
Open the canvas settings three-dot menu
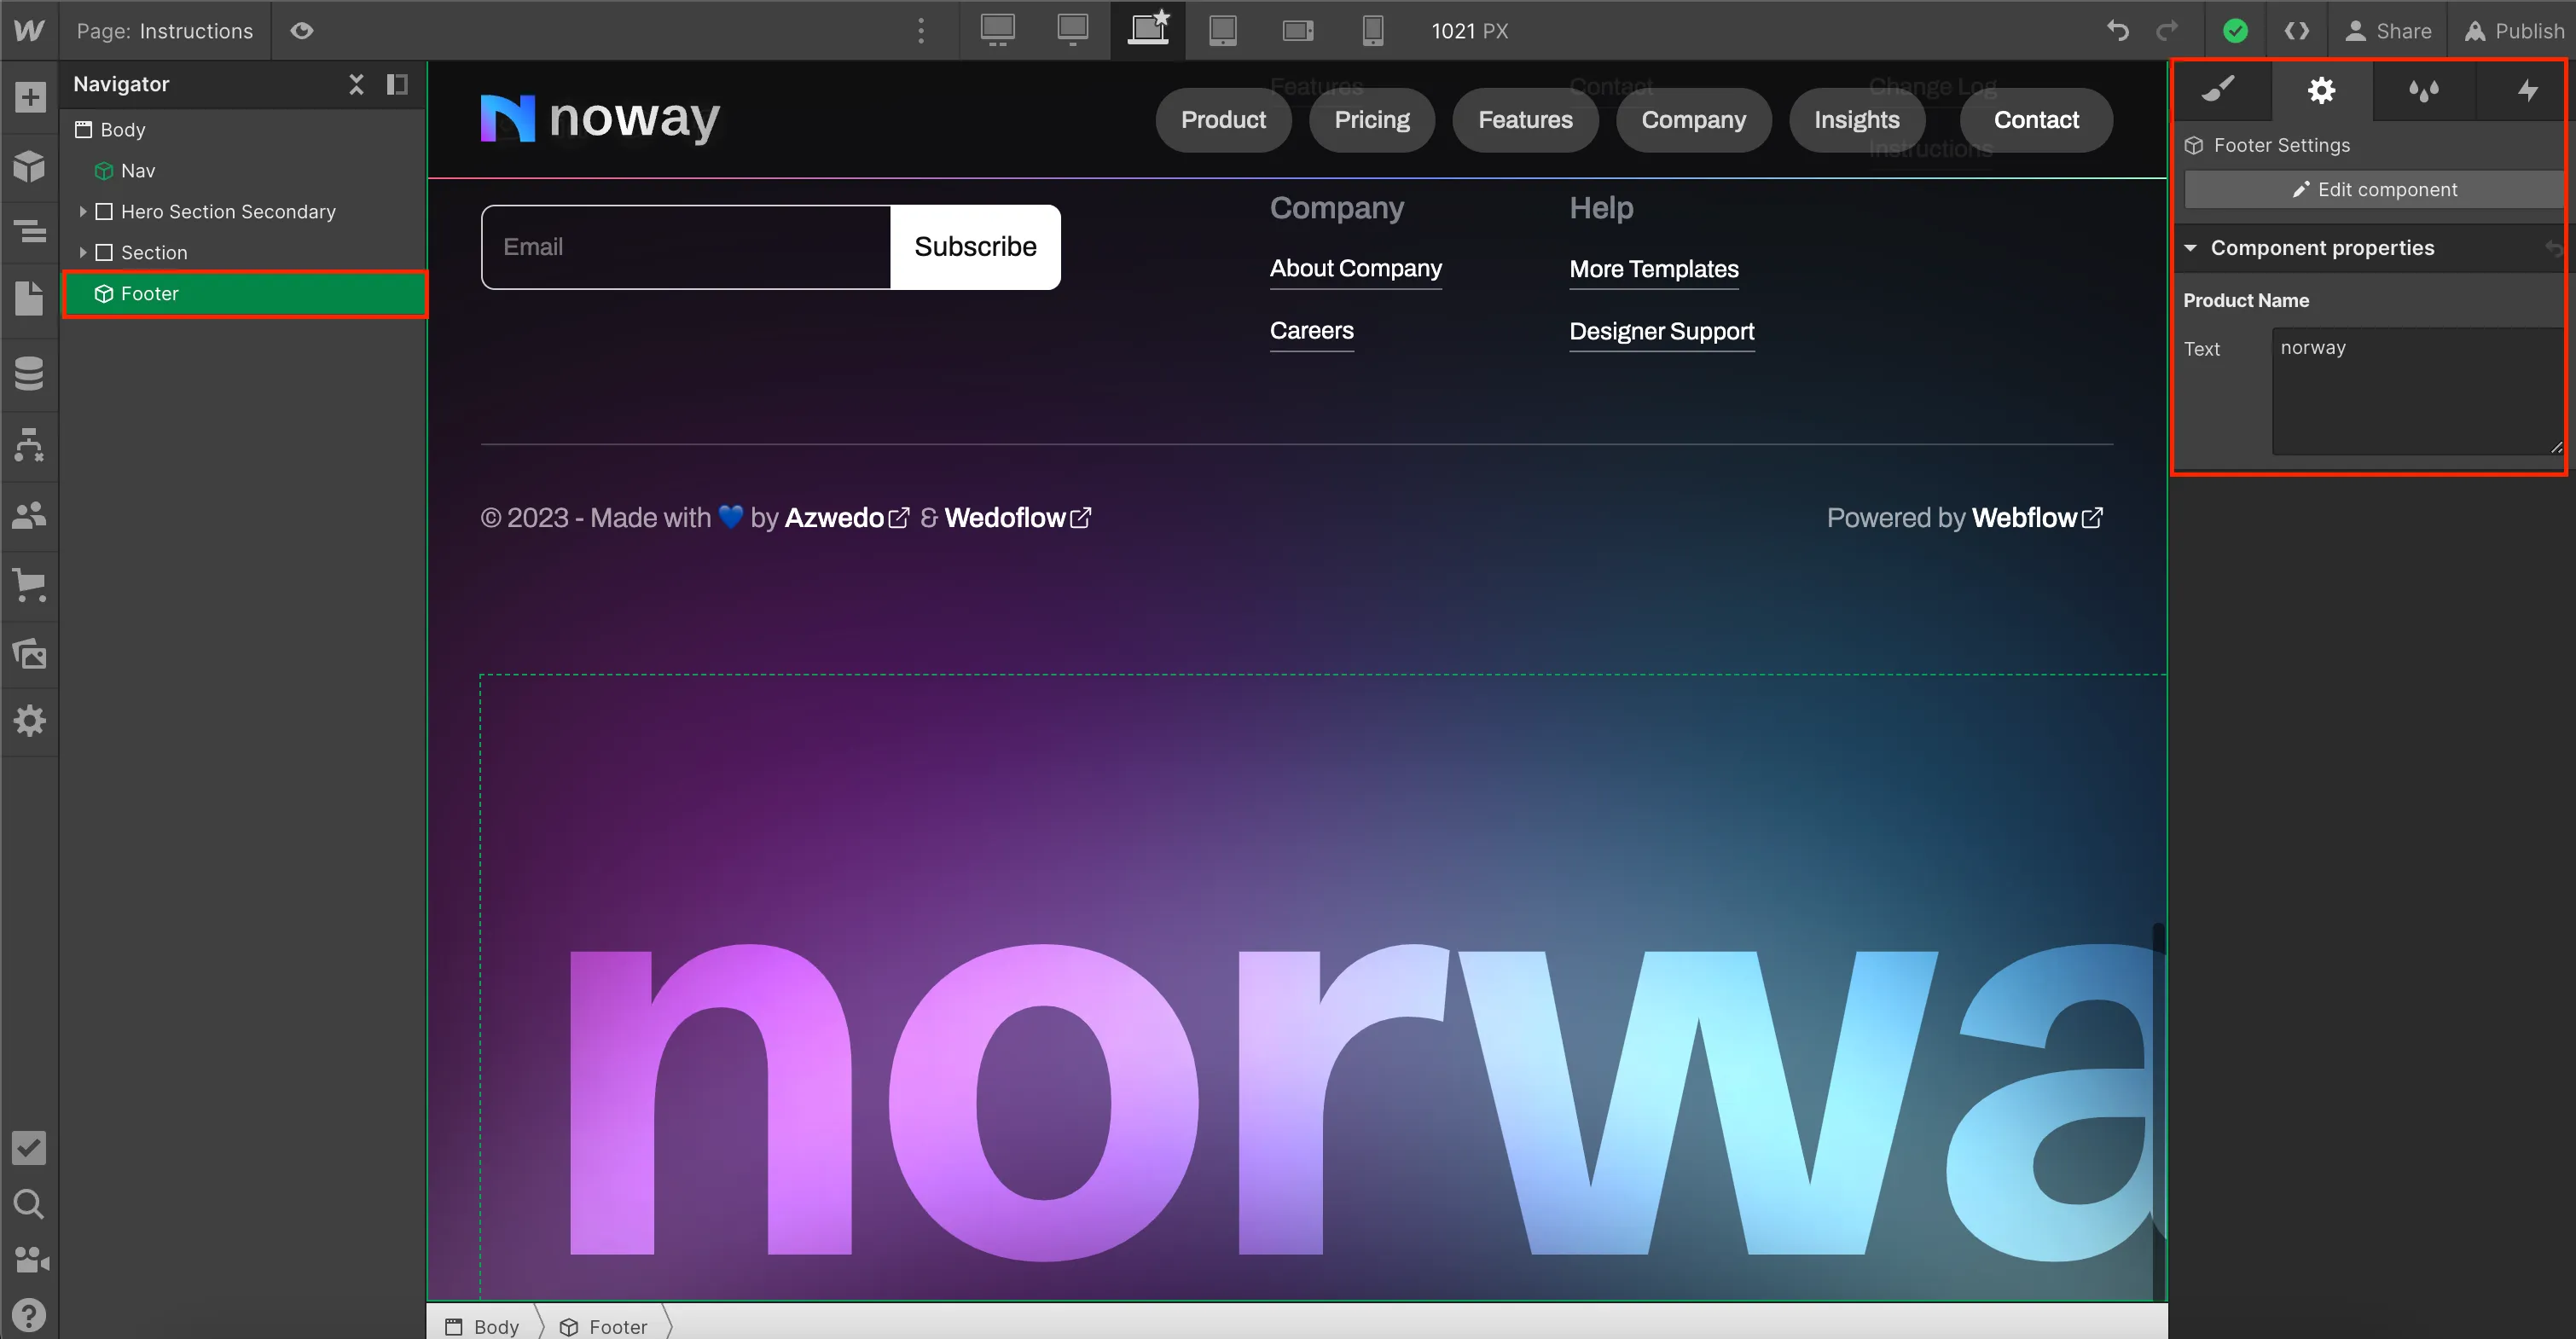point(921,31)
